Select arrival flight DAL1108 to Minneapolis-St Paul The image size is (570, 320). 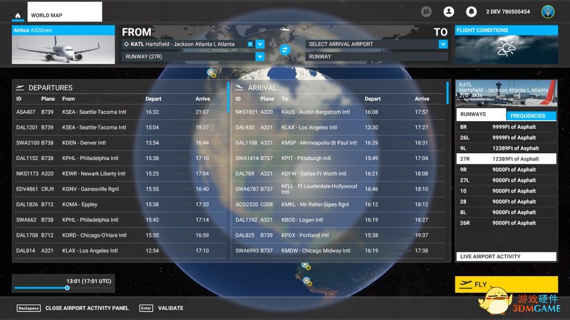tap(339, 143)
